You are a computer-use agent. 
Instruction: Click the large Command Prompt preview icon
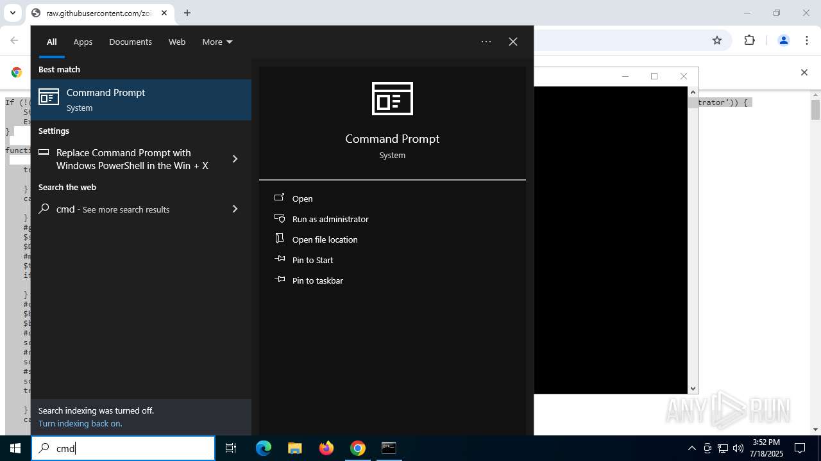[x=393, y=99]
